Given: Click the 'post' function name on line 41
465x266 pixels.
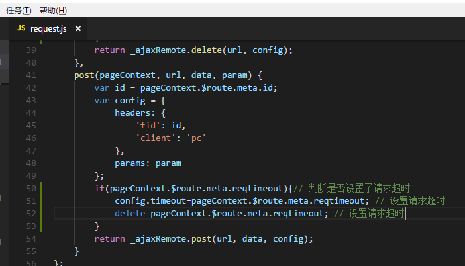Looking at the screenshot, I should 84,75.
